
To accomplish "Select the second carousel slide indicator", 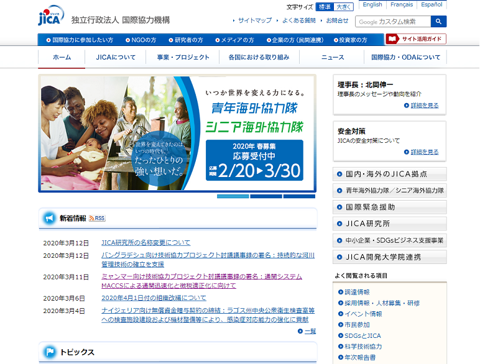I will point(266,196).
